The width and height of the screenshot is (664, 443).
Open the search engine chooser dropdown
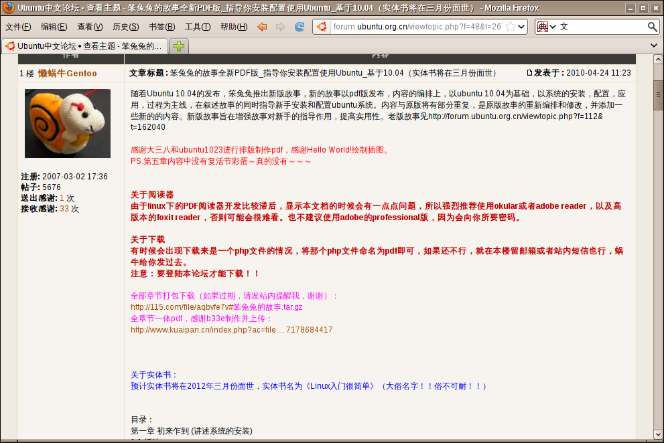tap(553, 27)
